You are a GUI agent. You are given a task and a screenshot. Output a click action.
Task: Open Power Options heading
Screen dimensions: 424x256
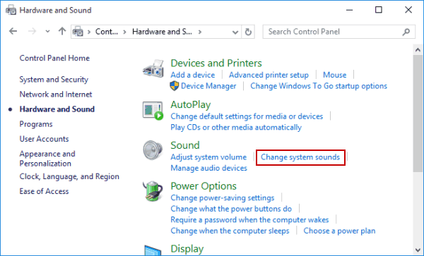pyautogui.click(x=204, y=186)
